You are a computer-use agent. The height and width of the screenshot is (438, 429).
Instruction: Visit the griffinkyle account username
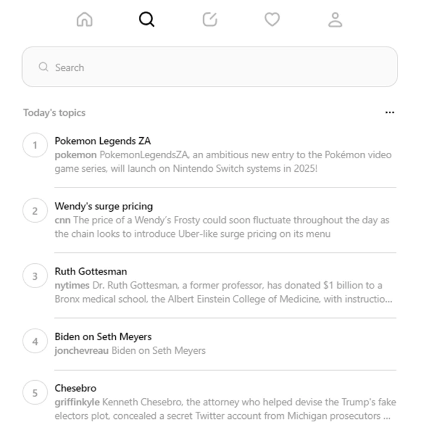click(77, 402)
